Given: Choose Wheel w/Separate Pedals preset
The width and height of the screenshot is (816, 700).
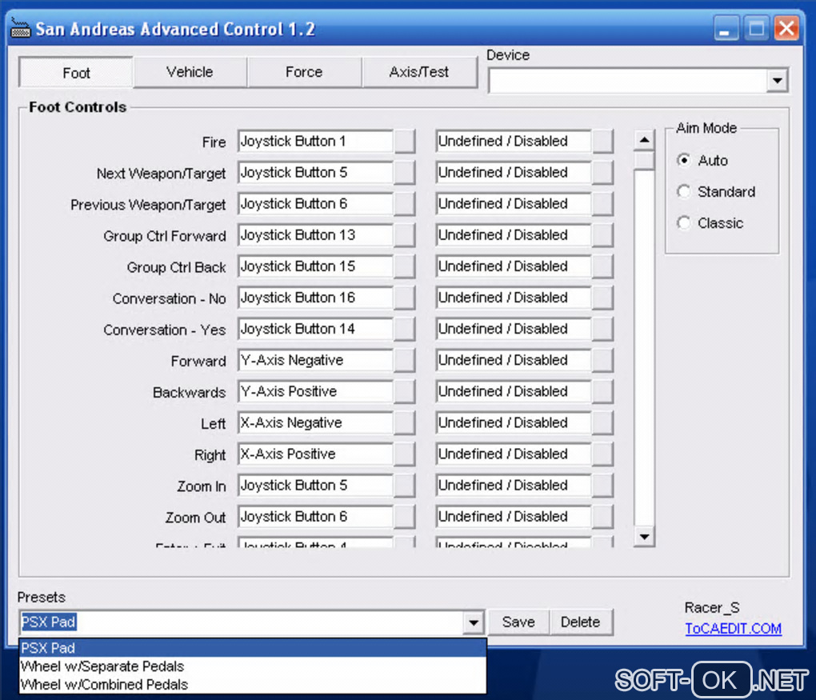Looking at the screenshot, I should (x=252, y=666).
